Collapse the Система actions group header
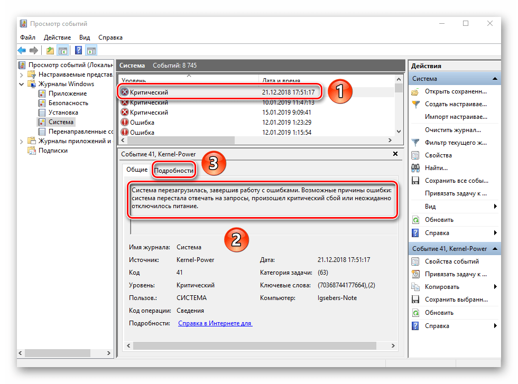This screenshot has height=384, width=518. click(495, 78)
